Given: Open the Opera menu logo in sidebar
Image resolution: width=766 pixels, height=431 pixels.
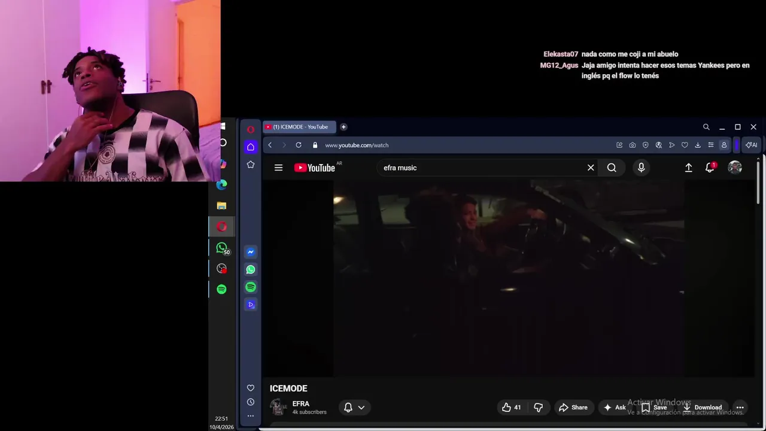Looking at the screenshot, I should point(251,129).
